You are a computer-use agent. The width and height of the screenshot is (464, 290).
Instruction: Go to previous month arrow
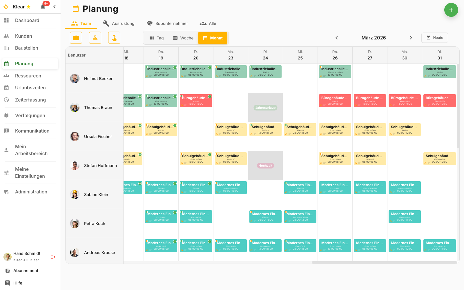(x=337, y=38)
